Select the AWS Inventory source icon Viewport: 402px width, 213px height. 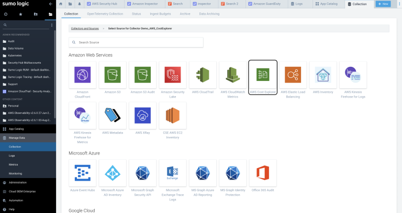(x=323, y=75)
